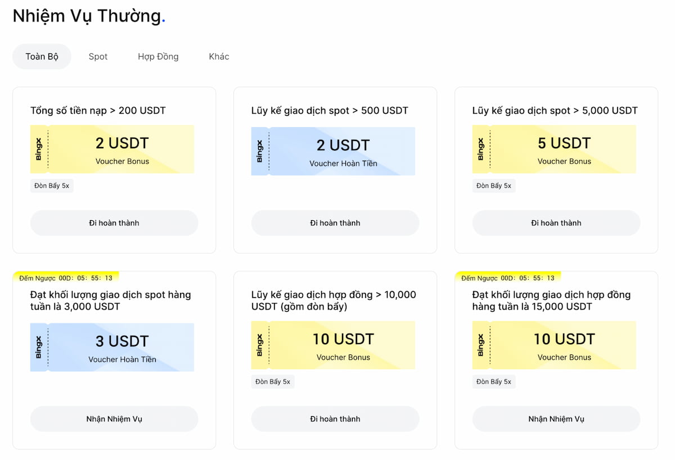Click the 2 USDT Voucher Bonus coupon
The height and width of the screenshot is (460, 675).
(x=112, y=149)
